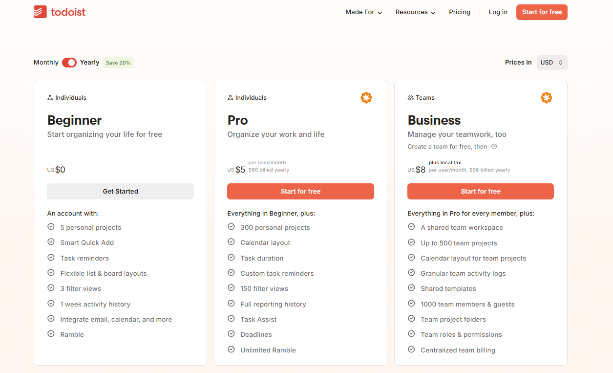The image size is (613, 373).
Task: Click the orange badge on Pro card
Action: tap(366, 98)
